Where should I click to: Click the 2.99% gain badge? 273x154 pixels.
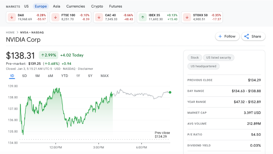(x=48, y=55)
